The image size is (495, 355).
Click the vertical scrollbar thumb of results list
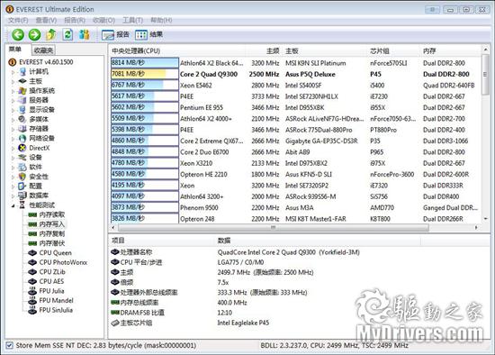tap(485, 75)
